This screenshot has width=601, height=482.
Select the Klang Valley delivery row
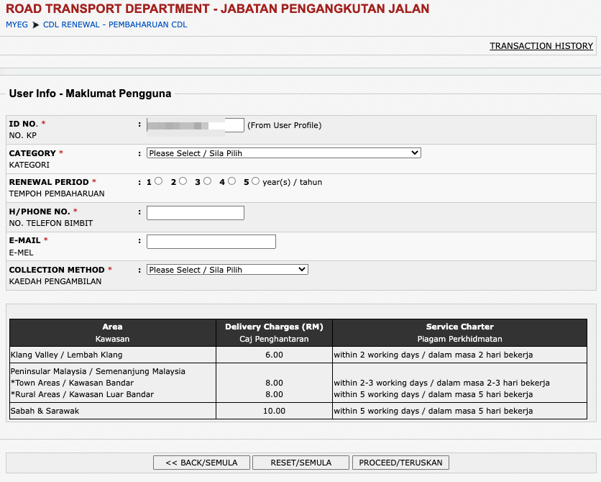[x=111, y=354]
